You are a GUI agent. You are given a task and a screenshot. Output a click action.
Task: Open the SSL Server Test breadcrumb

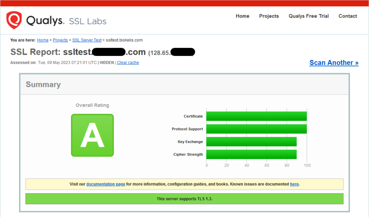click(87, 40)
